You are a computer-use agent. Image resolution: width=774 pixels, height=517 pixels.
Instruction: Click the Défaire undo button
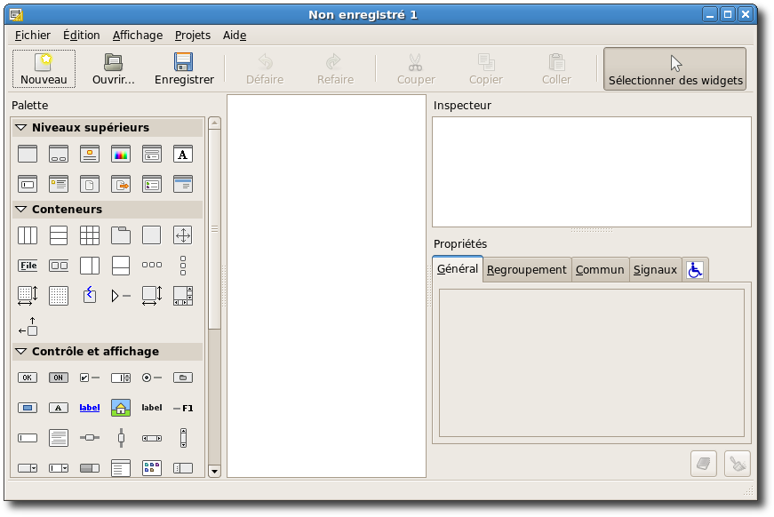(x=265, y=68)
